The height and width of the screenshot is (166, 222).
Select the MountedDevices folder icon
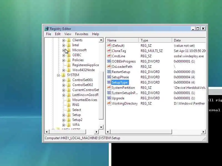coord(69,100)
